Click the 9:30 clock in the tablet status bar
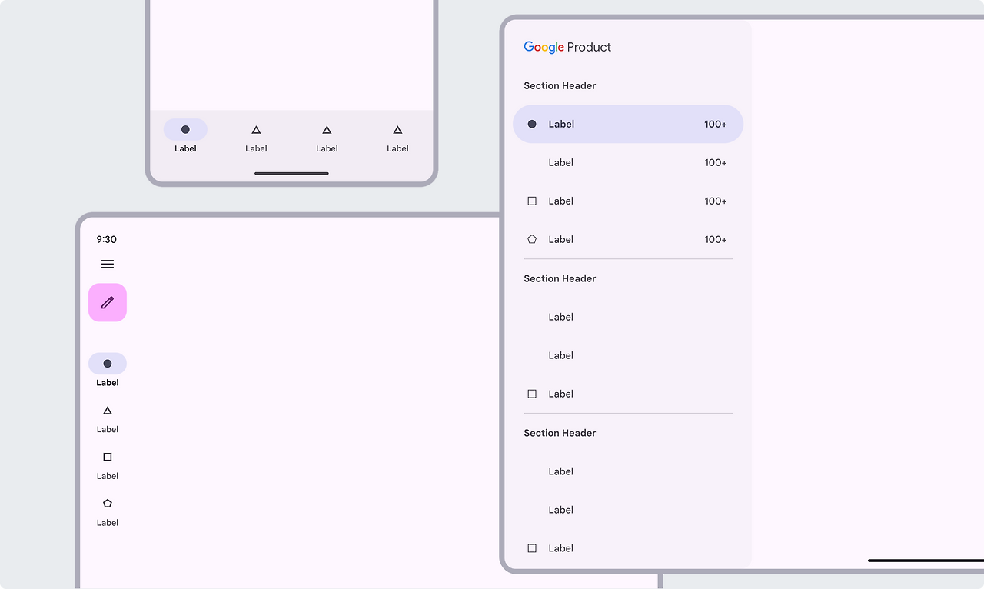The height and width of the screenshot is (589, 984). [x=107, y=239]
